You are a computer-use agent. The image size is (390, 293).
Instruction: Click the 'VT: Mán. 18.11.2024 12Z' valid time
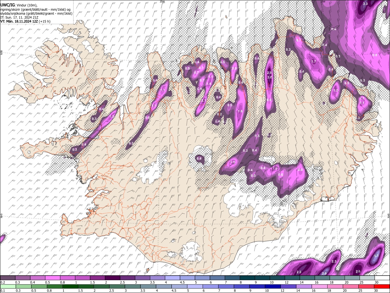tap(19, 21)
